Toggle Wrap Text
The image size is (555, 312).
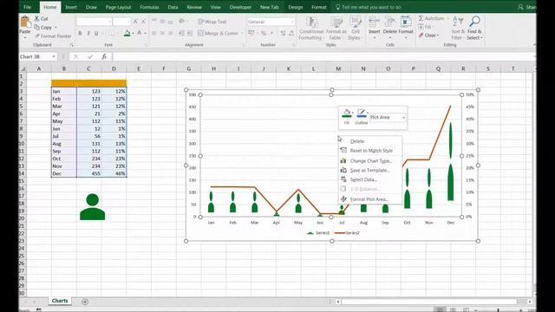click(212, 22)
